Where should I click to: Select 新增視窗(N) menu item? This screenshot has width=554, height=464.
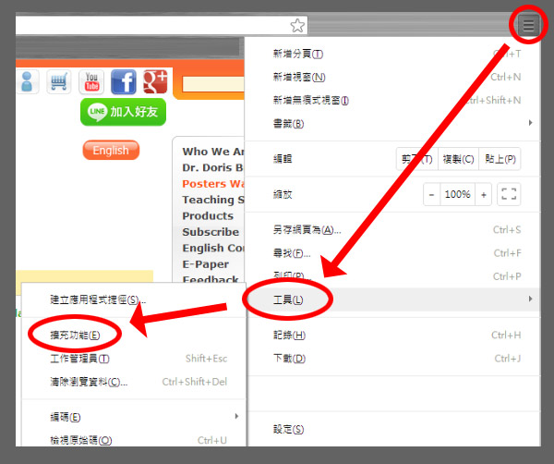tap(392, 77)
